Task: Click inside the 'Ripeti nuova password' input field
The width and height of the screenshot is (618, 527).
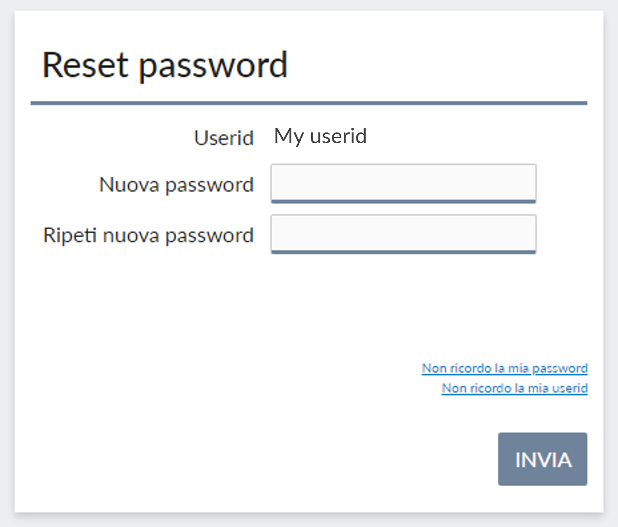Action: tap(403, 233)
